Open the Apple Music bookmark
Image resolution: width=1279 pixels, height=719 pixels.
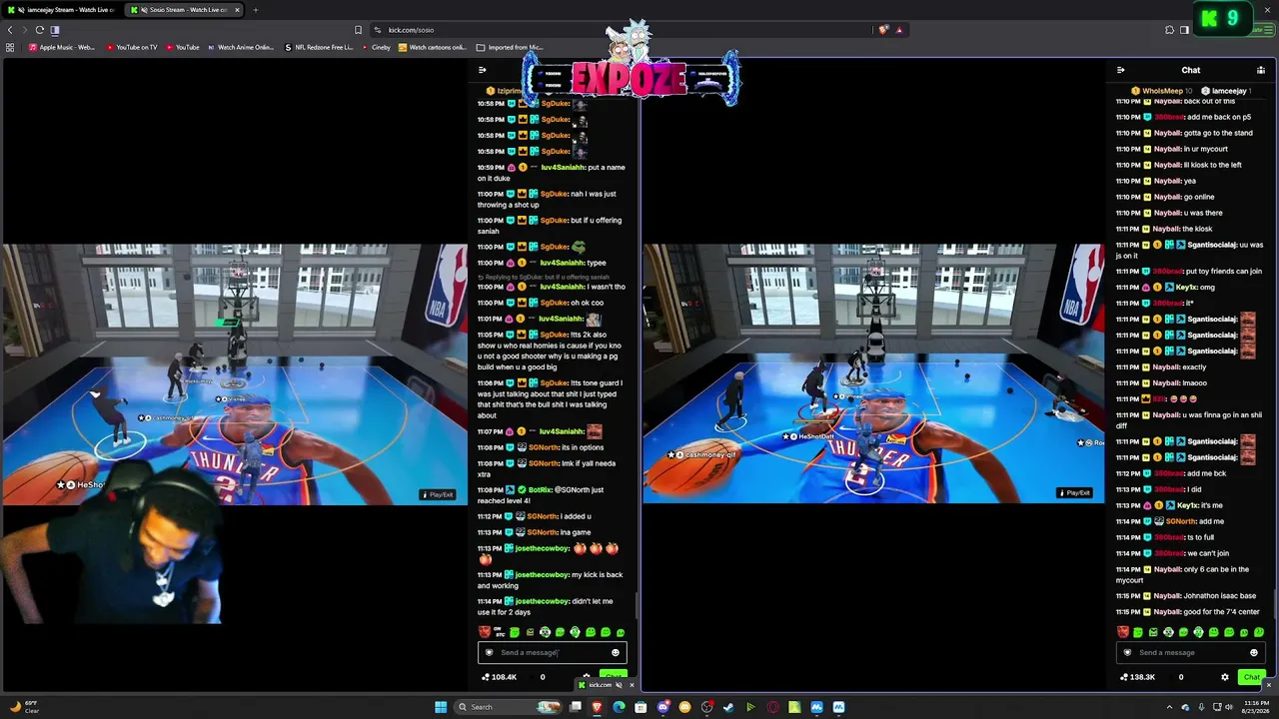pyautogui.click(x=62, y=47)
